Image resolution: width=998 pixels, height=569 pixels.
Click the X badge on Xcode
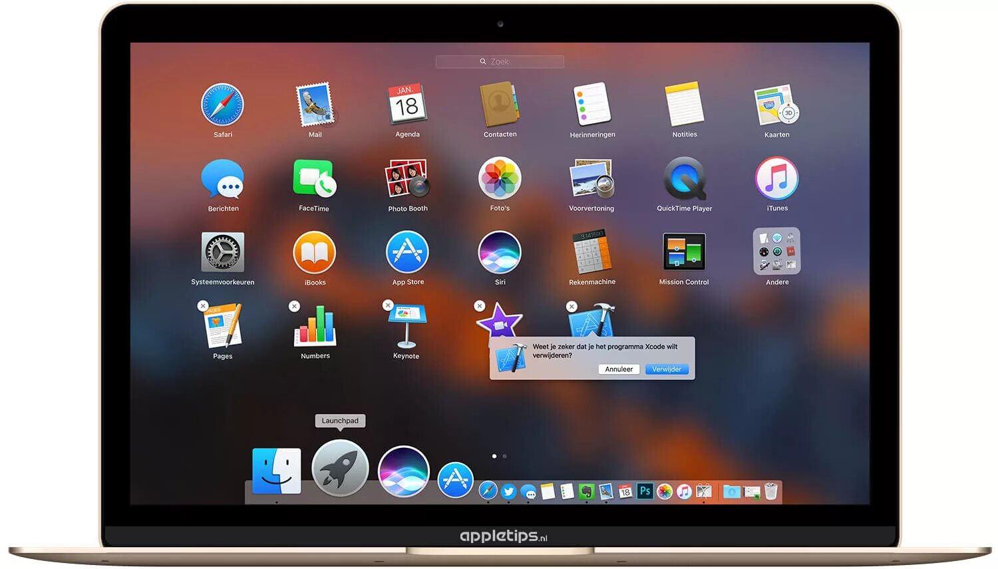(x=572, y=306)
